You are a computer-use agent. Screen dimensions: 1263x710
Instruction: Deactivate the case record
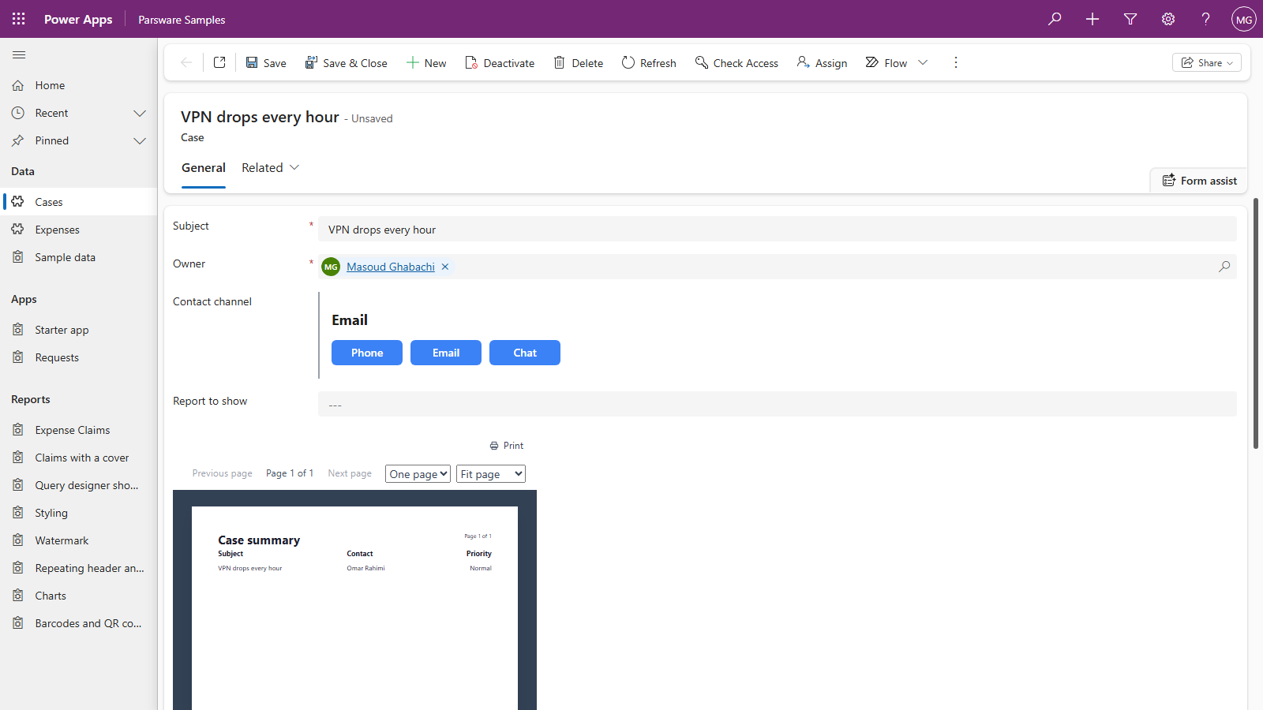(500, 62)
